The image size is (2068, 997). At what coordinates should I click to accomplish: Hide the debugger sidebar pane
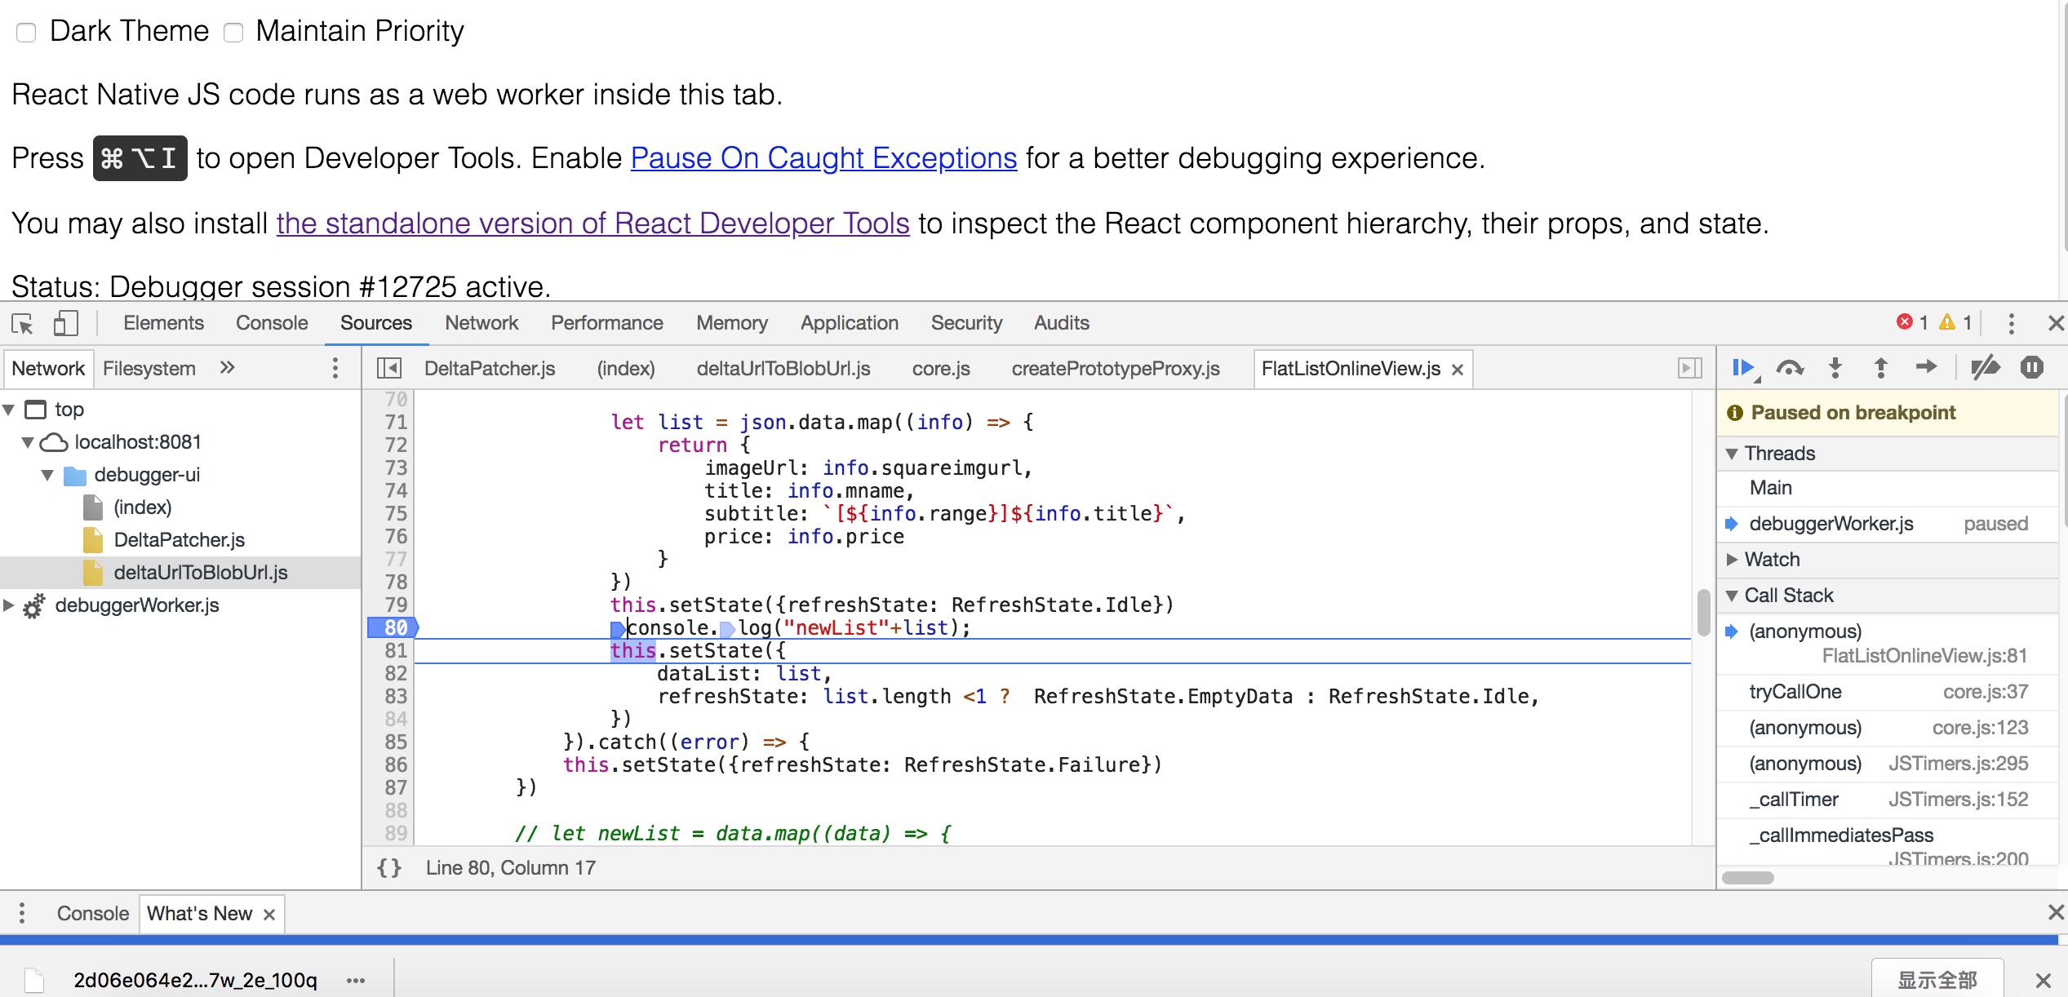(1690, 369)
